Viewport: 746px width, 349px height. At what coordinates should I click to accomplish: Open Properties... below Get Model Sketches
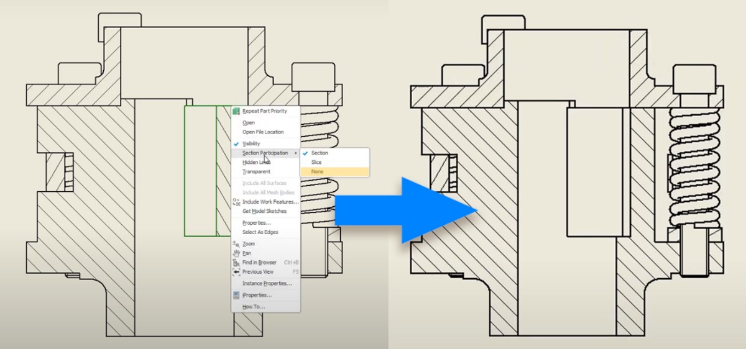265,223
